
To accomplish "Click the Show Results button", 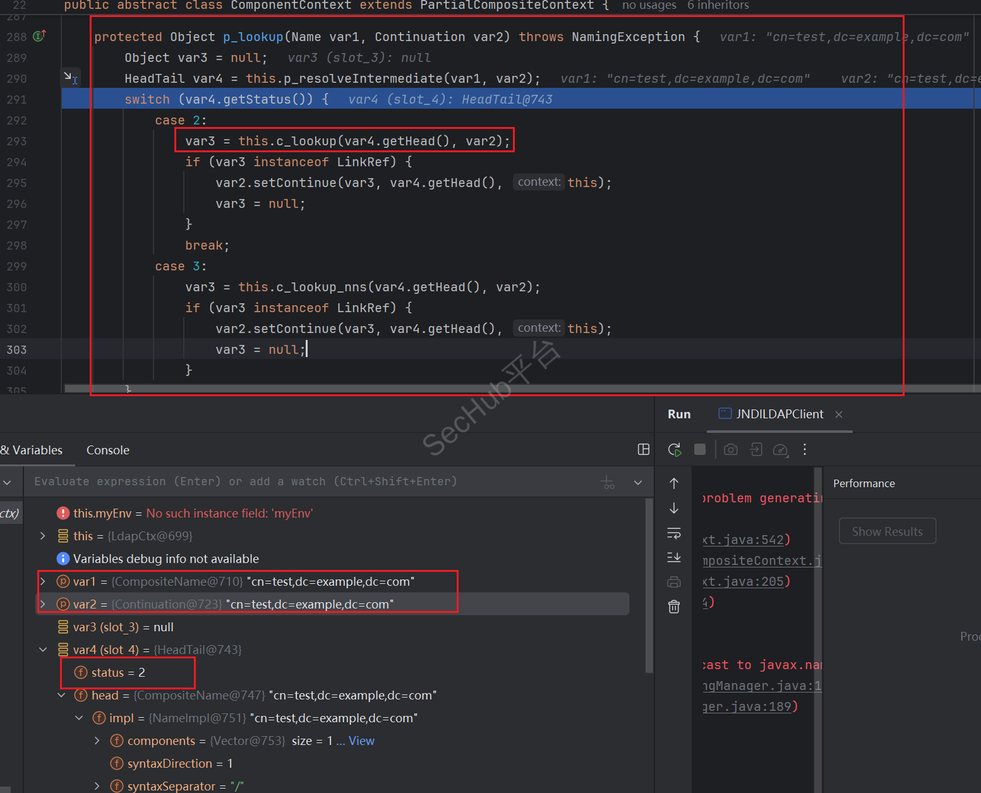I will click(x=887, y=531).
